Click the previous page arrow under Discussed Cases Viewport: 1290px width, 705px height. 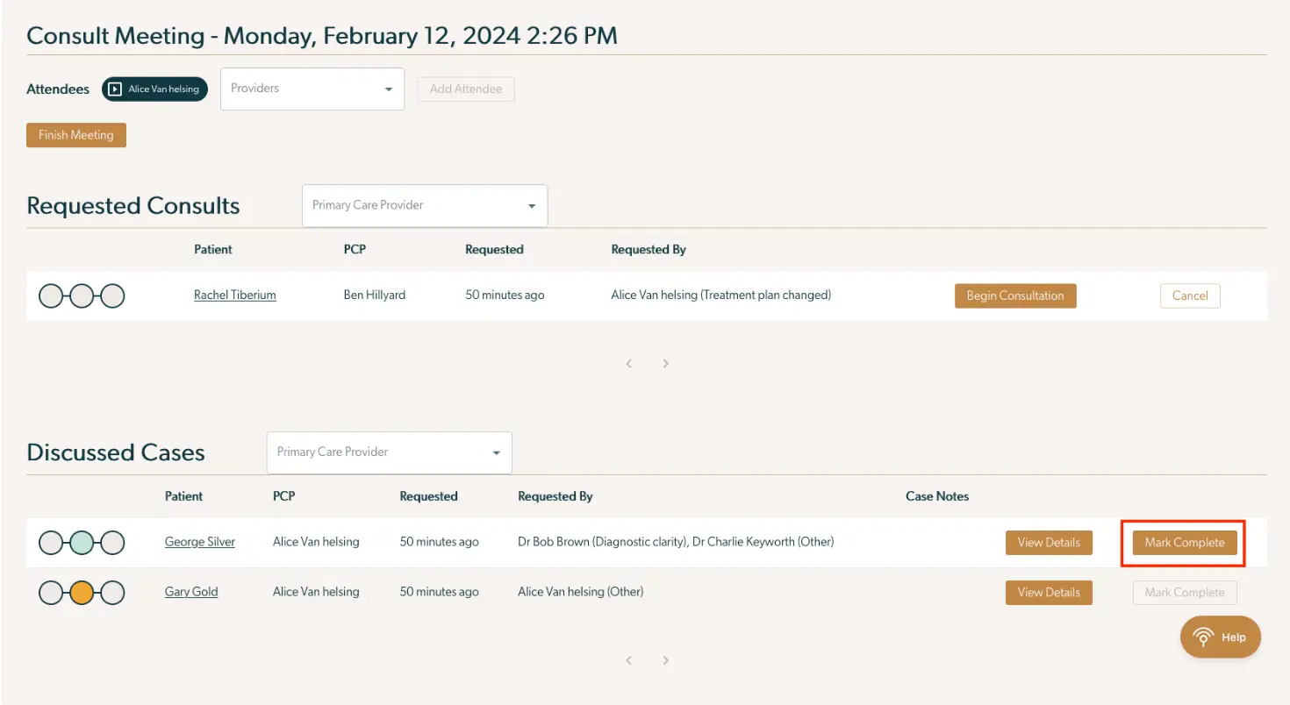[628, 659]
